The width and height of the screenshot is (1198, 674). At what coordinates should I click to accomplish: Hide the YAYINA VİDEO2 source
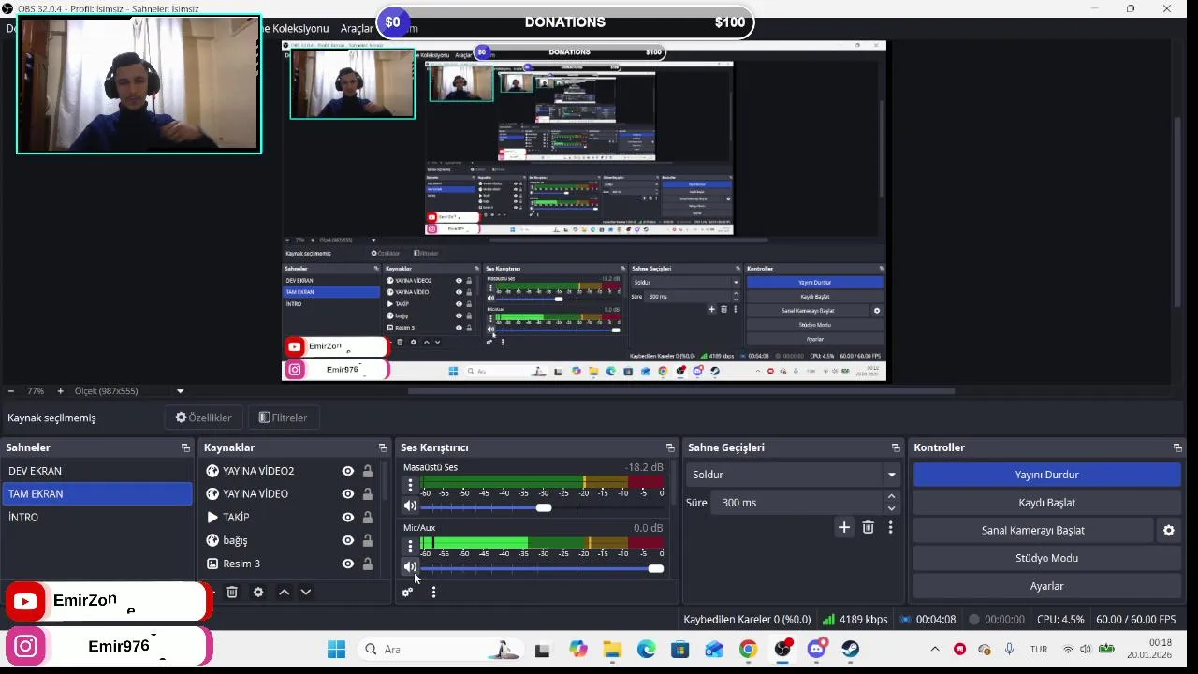point(348,471)
